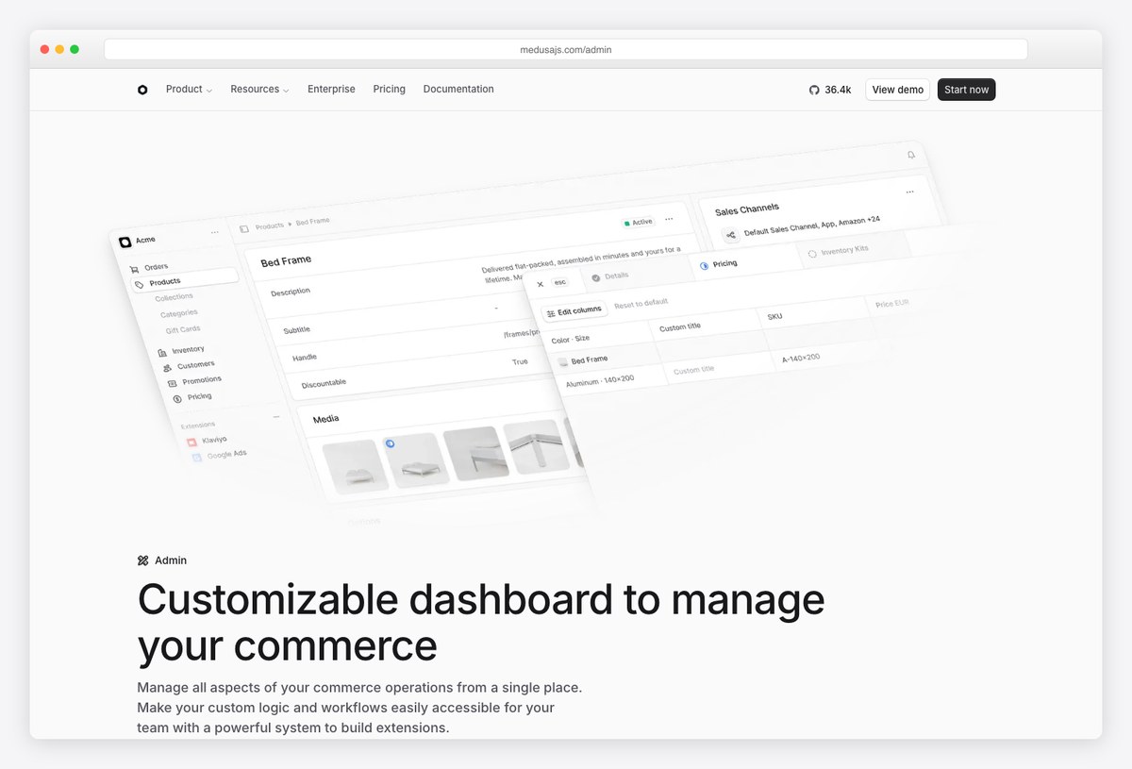Image resolution: width=1132 pixels, height=769 pixels.
Task: Click the esc key button
Action: [560, 282]
